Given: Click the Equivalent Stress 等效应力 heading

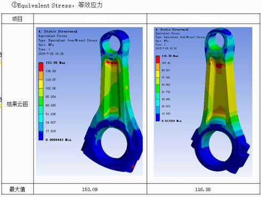Looking at the screenshot, I should tap(57, 5).
